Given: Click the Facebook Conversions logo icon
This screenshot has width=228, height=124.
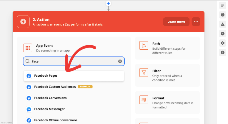Looking at the screenshot, I should click(29, 98).
